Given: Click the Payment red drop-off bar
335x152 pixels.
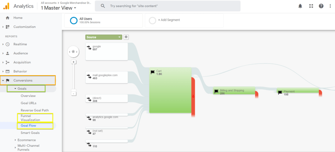Looking at the screenshot, I should [321, 93].
